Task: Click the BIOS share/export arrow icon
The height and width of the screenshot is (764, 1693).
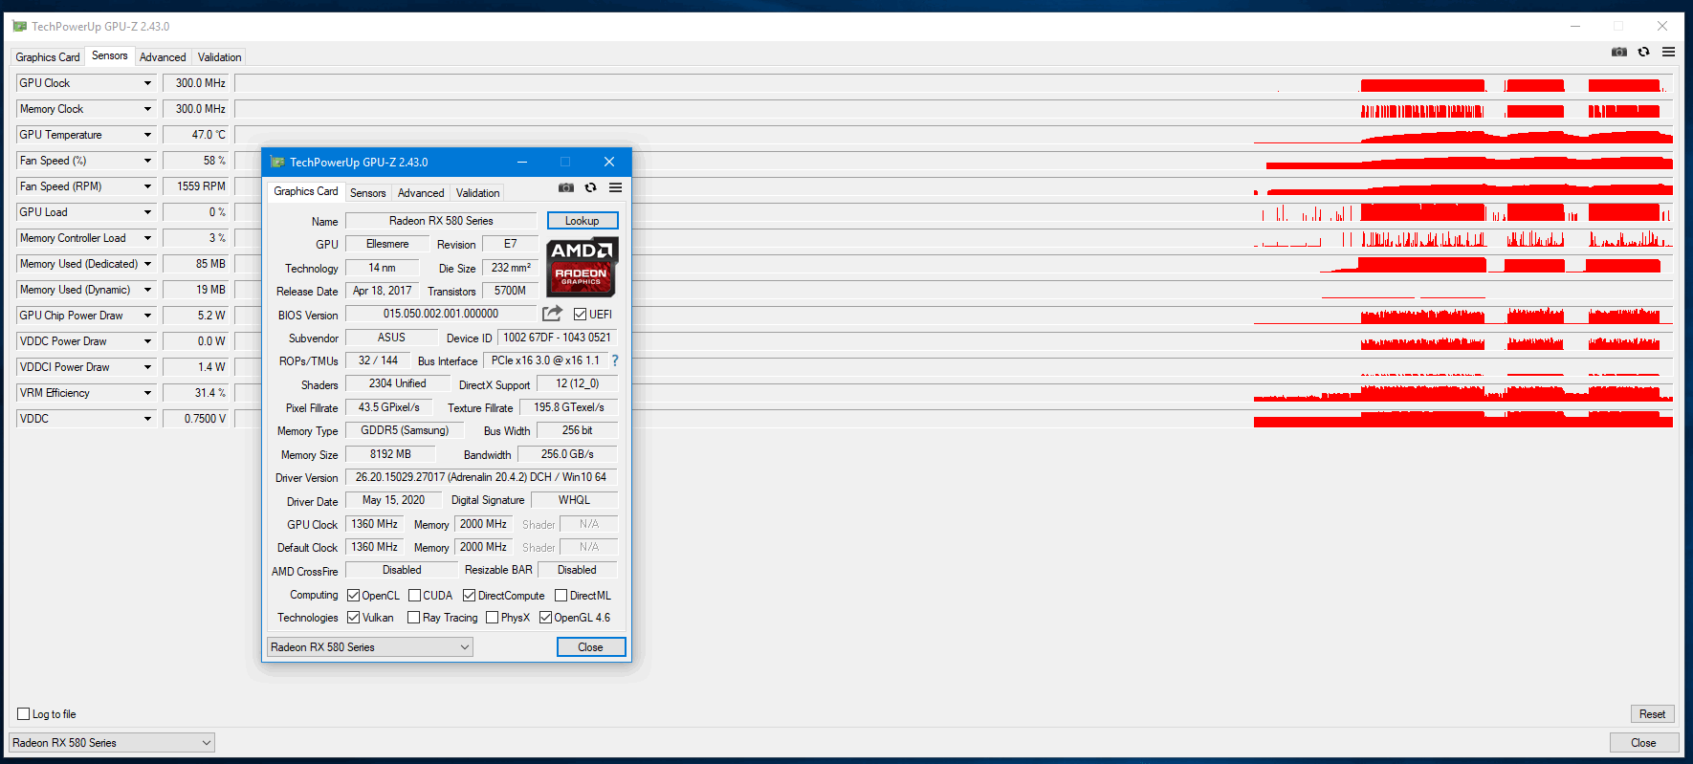Action: coord(552,314)
